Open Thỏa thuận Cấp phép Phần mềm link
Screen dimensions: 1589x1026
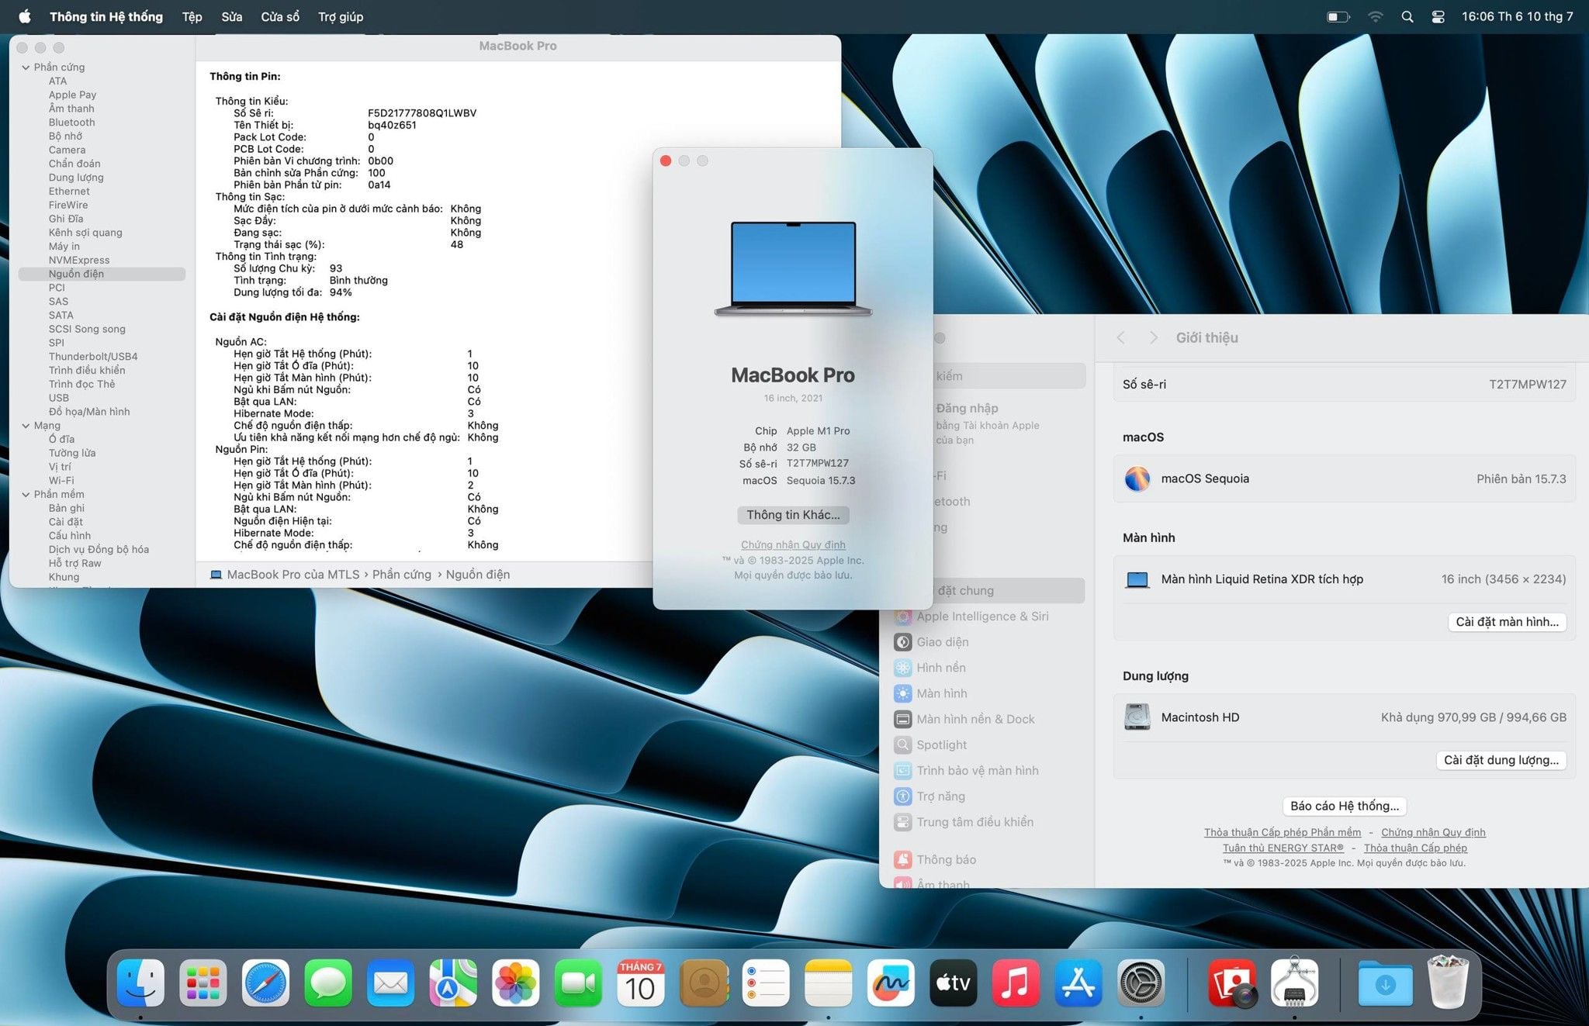[x=1282, y=832]
